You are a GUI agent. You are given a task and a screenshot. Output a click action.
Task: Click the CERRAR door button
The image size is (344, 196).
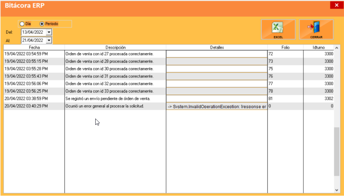tap(316, 29)
